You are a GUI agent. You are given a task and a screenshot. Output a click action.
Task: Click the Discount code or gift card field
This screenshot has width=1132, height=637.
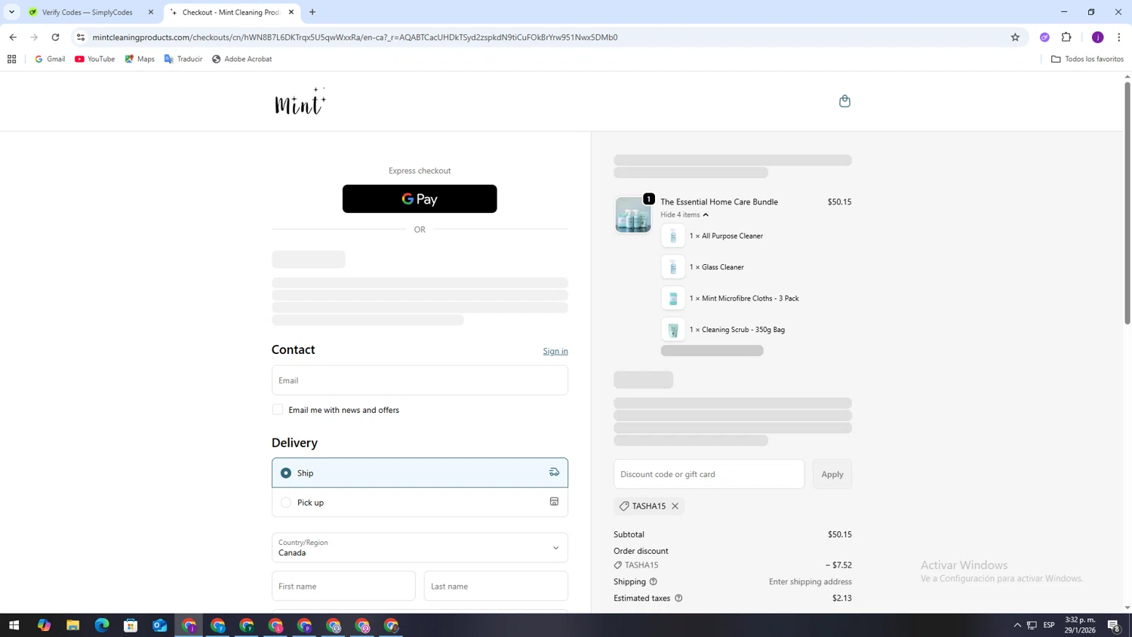tap(709, 474)
